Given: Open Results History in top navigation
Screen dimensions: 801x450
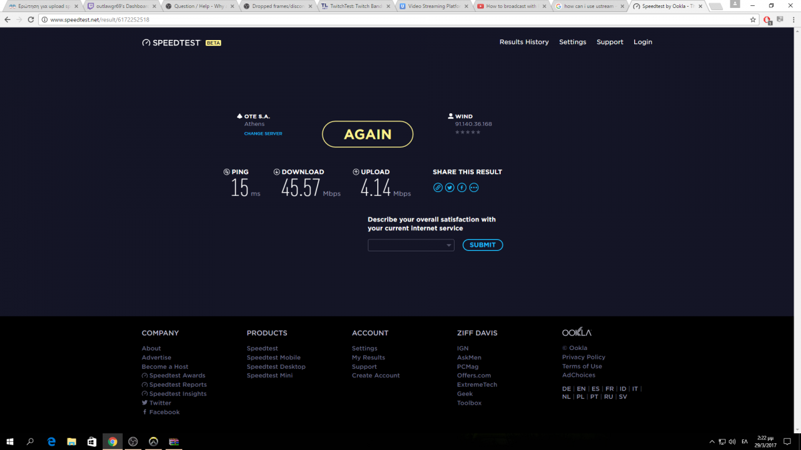Looking at the screenshot, I should click(x=524, y=42).
